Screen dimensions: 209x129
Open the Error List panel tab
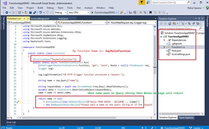point(11,122)
